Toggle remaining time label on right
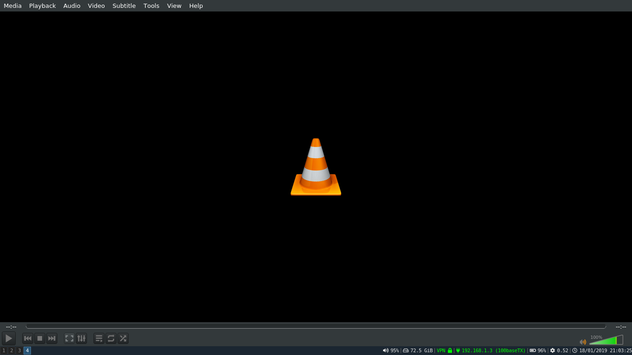The width and height of the screenshot is (632, 355). pos(621,327)
